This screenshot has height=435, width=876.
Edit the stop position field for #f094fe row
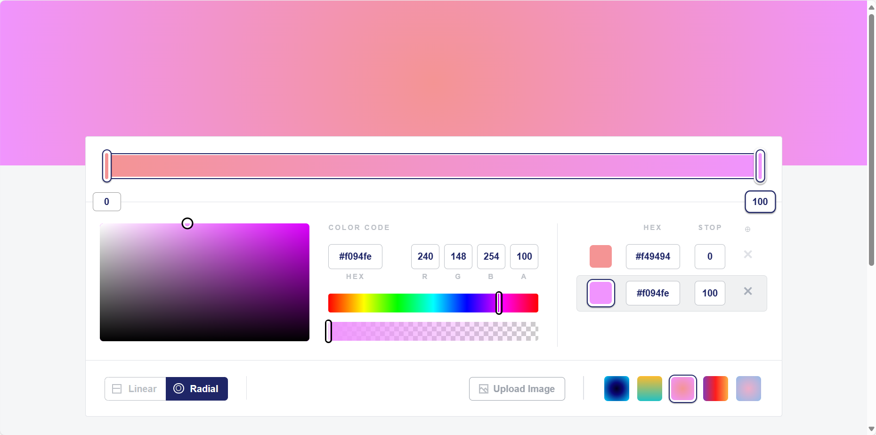[710, 293]
